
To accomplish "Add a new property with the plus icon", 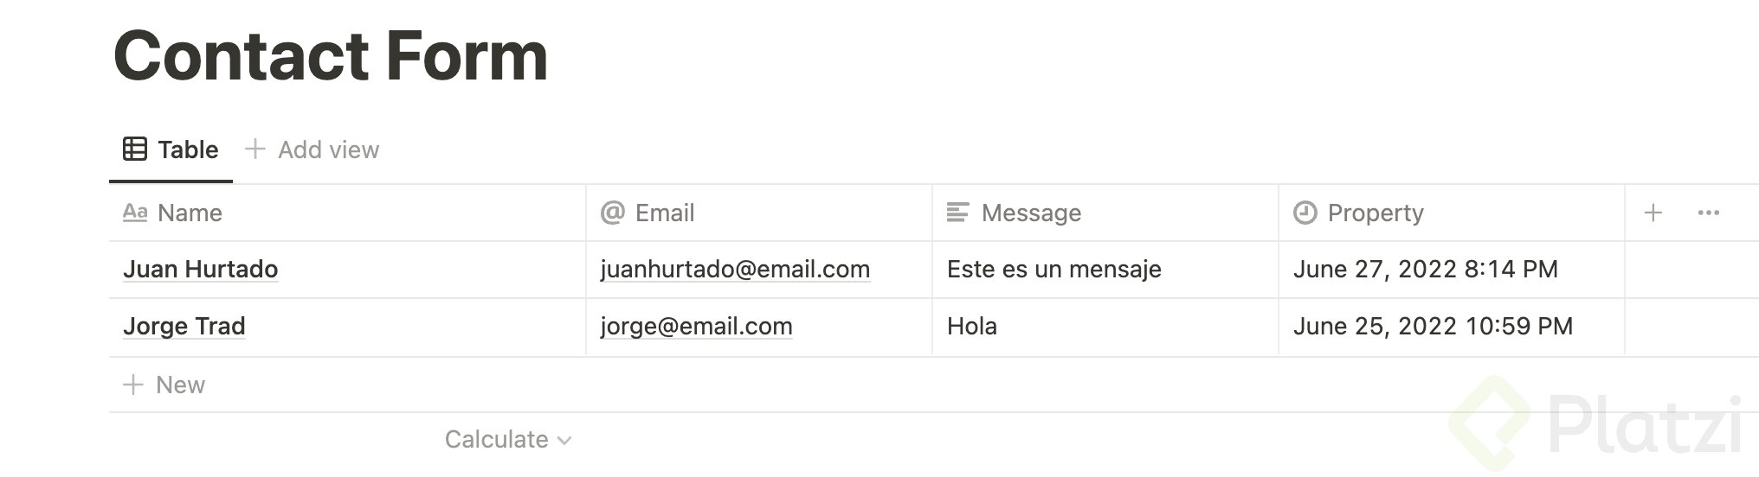I will point(1653,213).
